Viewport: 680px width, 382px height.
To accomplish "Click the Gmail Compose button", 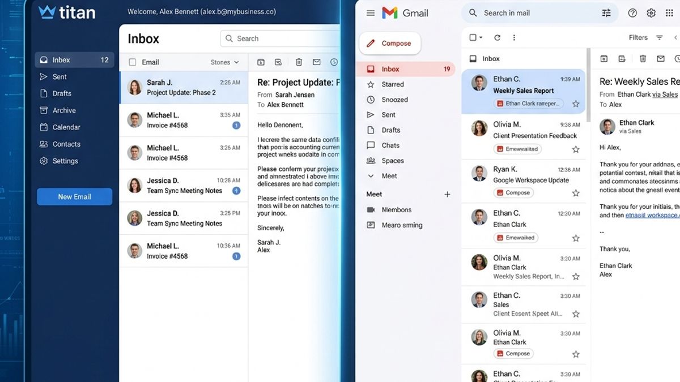I will pyautogui.click(x=390, y=44).
